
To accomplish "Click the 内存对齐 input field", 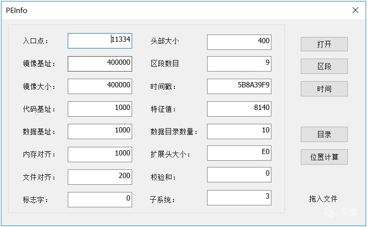I will coord(100,155).
